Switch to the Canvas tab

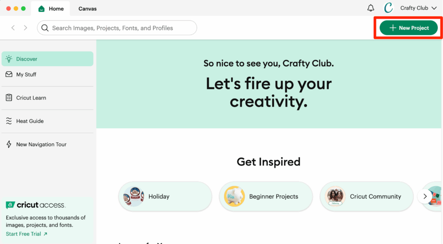point(87,9)
